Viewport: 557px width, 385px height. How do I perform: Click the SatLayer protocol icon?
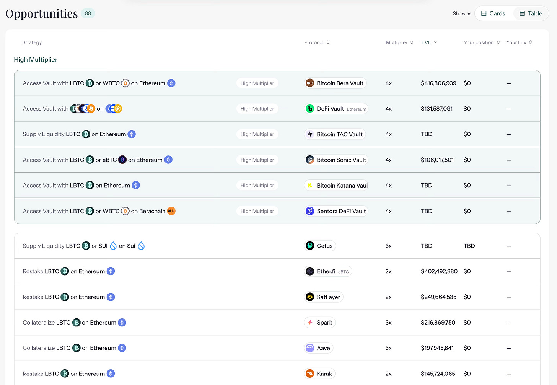(x=310, y=297)
